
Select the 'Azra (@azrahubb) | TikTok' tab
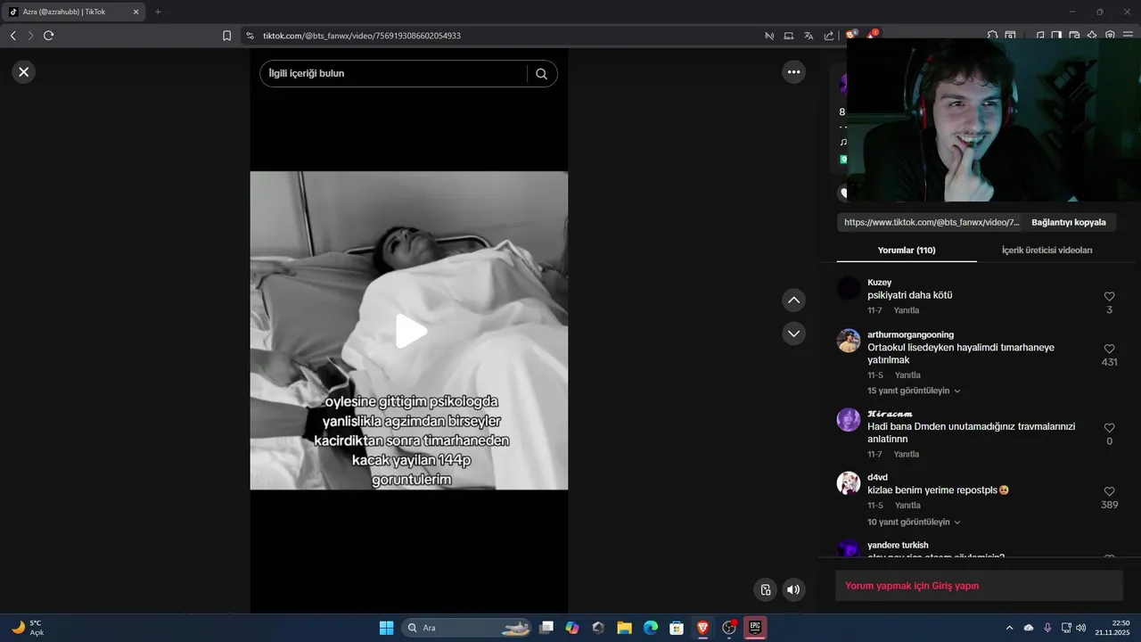pos(71,12)
